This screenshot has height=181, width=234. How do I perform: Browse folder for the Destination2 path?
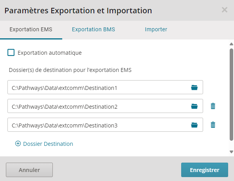[x=194, y=106]
